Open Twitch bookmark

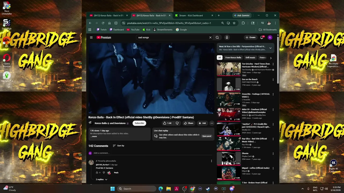(x=102, y=30)
